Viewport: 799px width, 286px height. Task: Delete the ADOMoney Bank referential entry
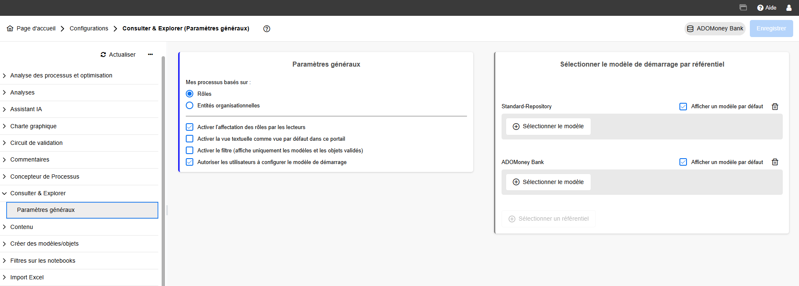(x=775, y=162)
